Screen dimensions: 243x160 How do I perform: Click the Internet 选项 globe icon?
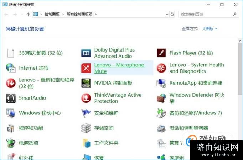tap(11, 68)
